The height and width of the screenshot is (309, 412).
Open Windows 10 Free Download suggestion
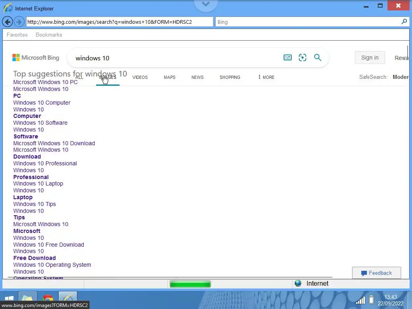point(49,245)
